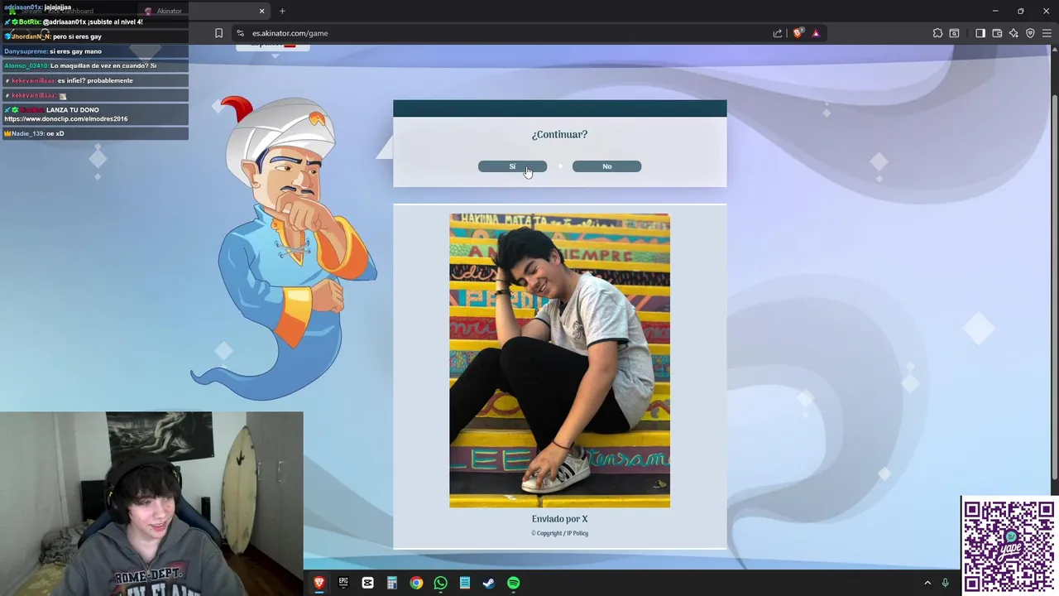Image resolution: width=1059 pixels, height=596 pixels.
Task: Open Steam from the taskbar
Action: 489,583
